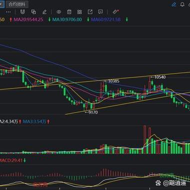Viewport: 190px width, 190px height.
Task: Select the ruler measure tool
Action: point(115,11)
